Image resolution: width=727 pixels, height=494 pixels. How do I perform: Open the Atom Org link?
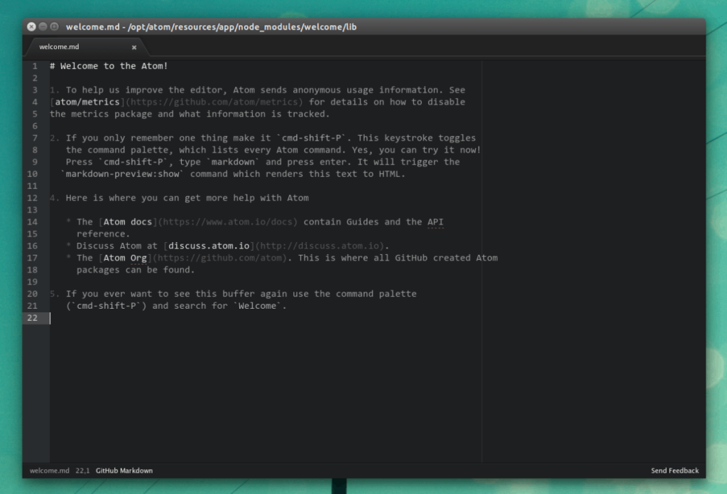[x=125, y=258]
